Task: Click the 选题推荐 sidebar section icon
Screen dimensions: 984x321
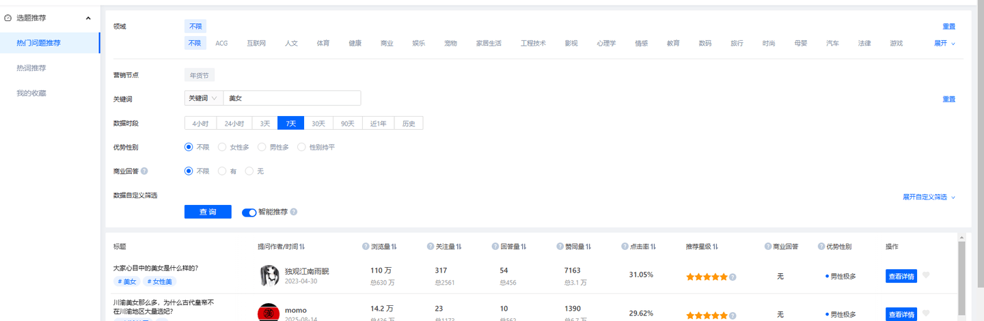Action: point(8,18)
